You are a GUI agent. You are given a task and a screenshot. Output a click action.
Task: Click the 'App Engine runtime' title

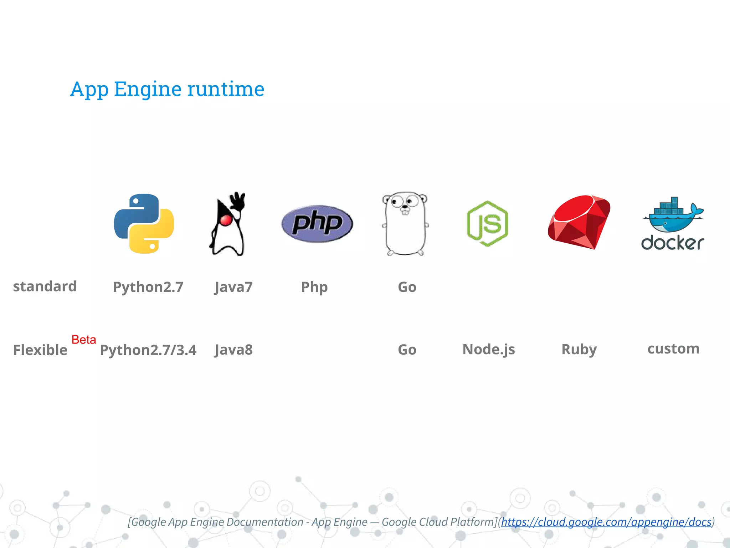167,89
